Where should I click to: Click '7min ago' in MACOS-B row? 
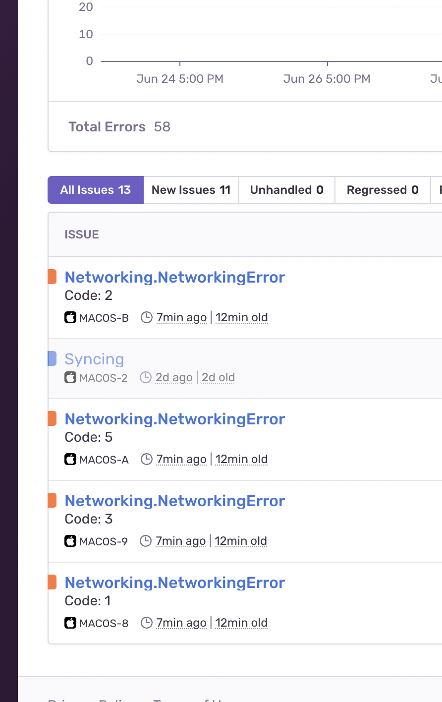181,317
